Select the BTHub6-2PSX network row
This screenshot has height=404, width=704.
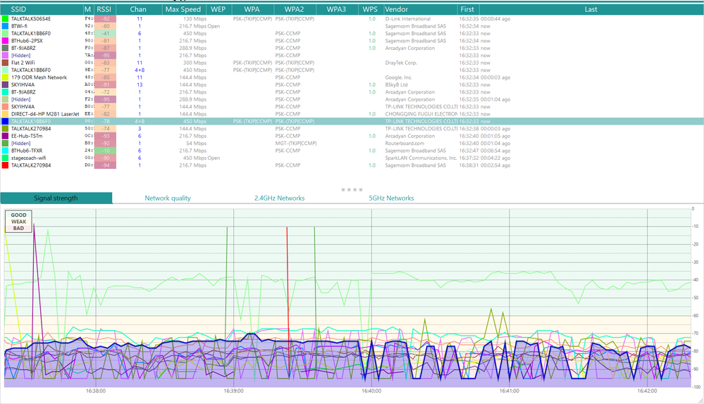(352, 41)
